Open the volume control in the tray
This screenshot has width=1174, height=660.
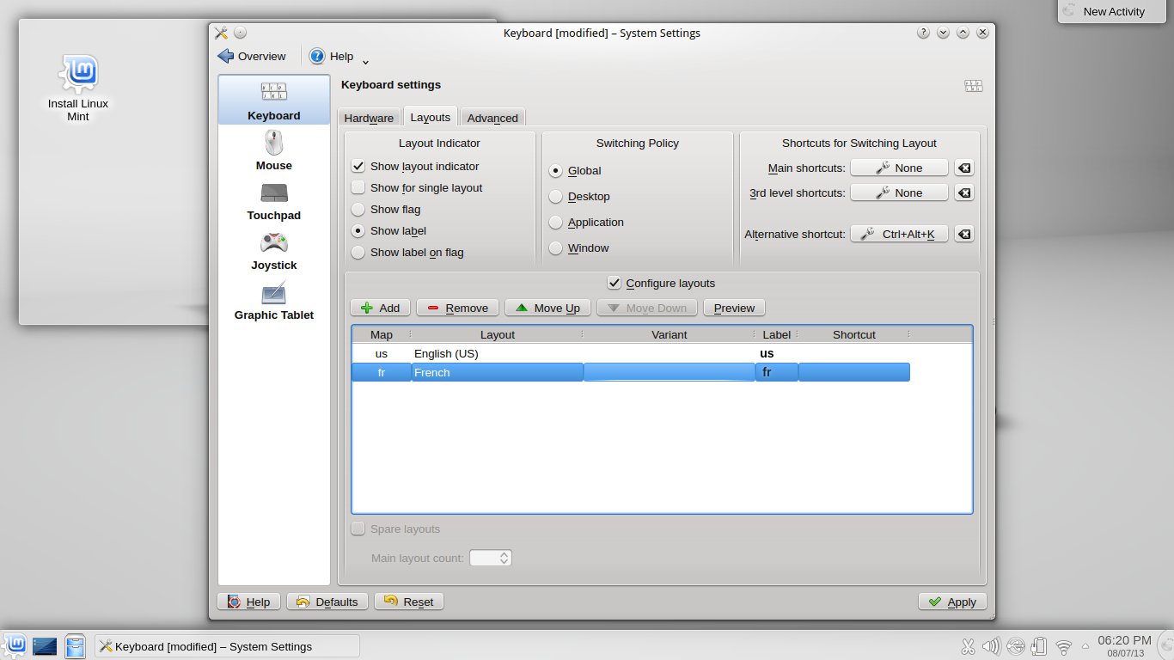[991, 646]
